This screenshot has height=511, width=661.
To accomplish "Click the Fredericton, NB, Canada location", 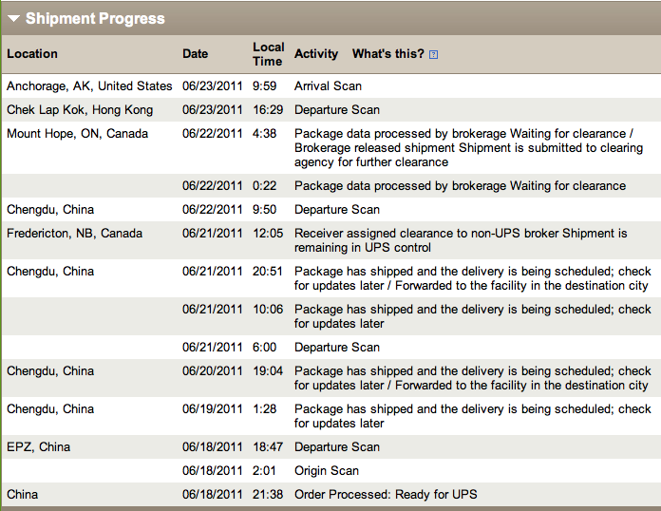I will 74,234.
